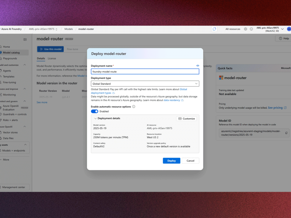Click the Azure AI Foundry breadcrumb
This screenshot has height=218, width=291.
[x=11, y=29]
